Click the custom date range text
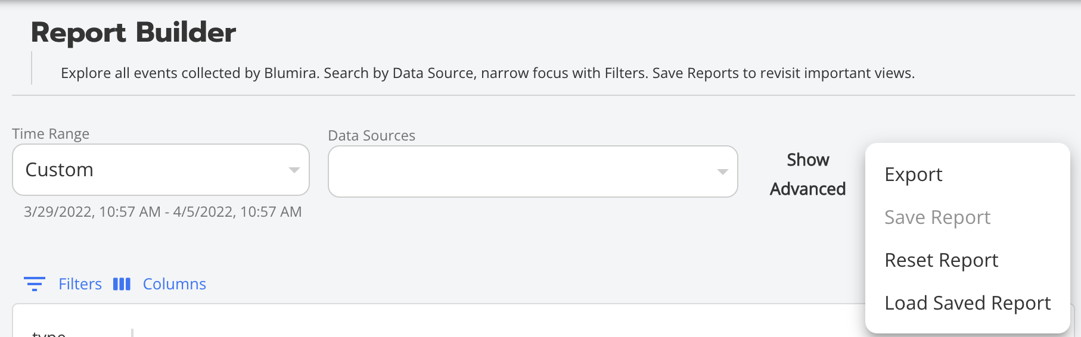The image size is (1081, 337). point(163,212)
